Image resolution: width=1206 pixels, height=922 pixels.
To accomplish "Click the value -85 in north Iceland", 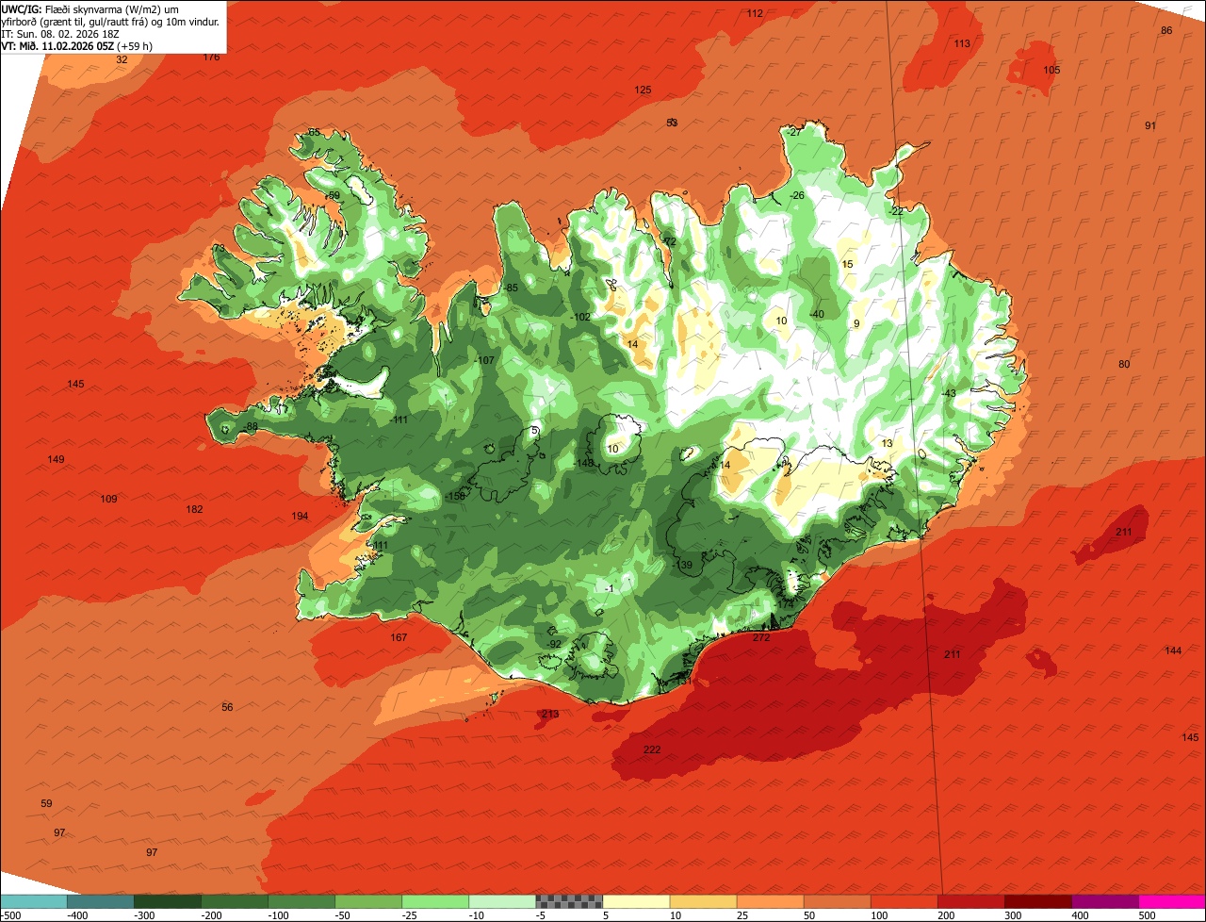I will pos(511,288).
